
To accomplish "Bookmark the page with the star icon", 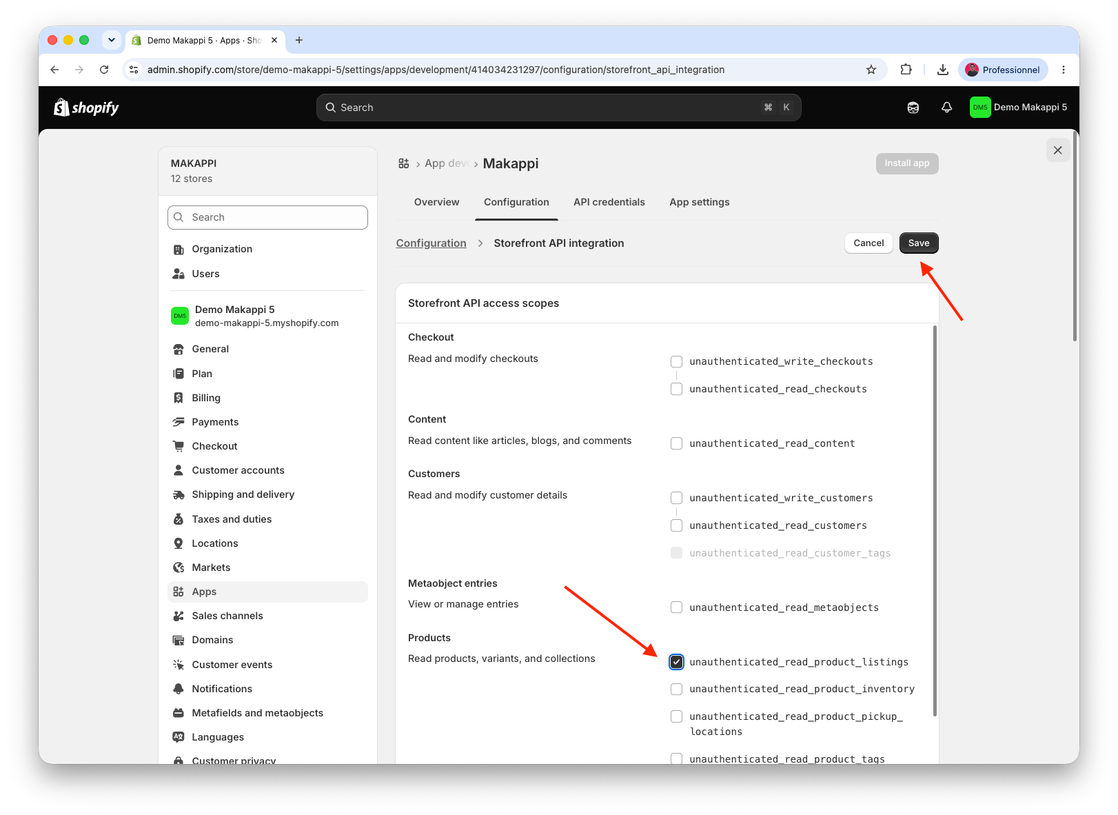I will (x=871, y=70).
